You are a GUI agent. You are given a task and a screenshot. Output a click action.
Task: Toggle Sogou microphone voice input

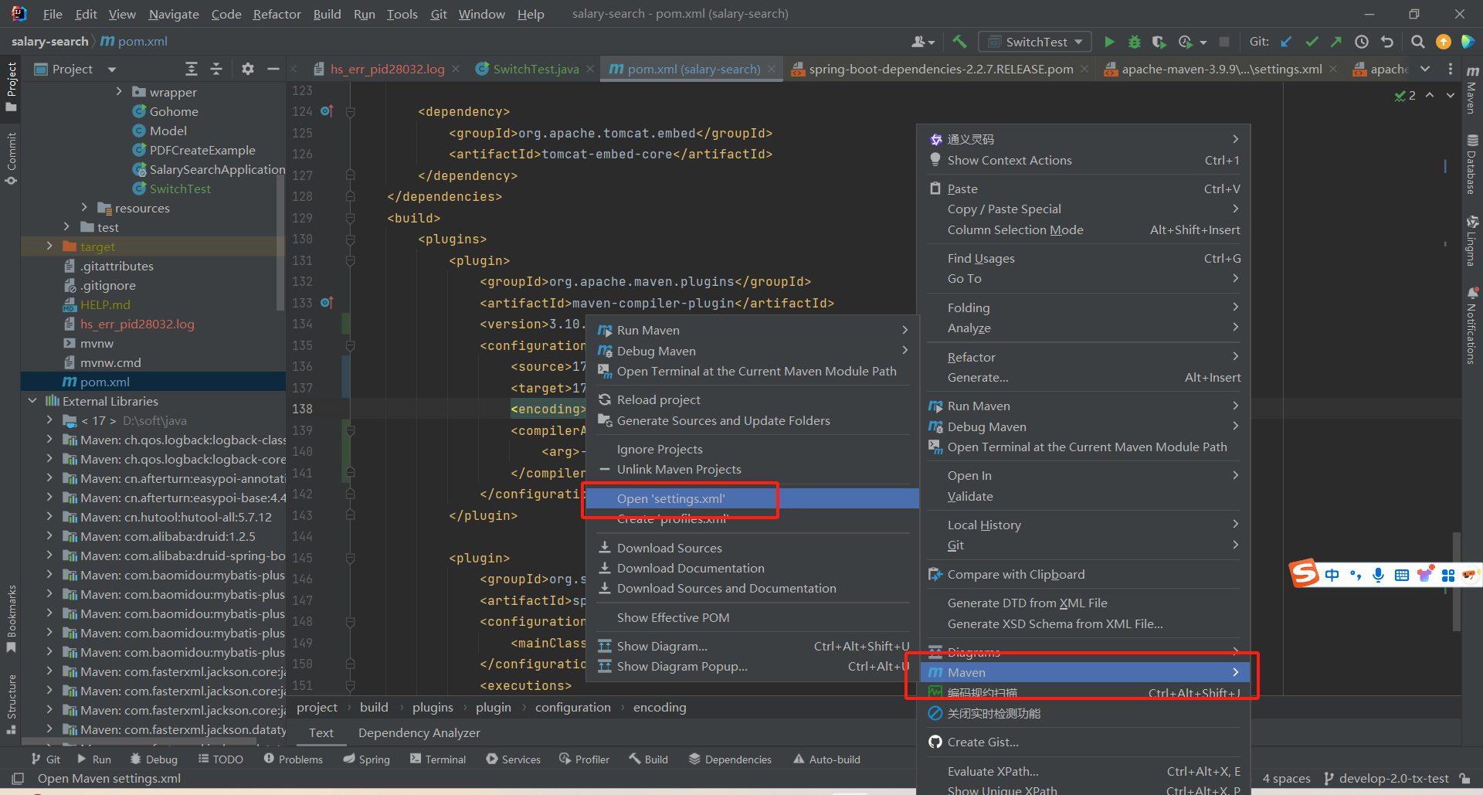[x=1378, y=575]
